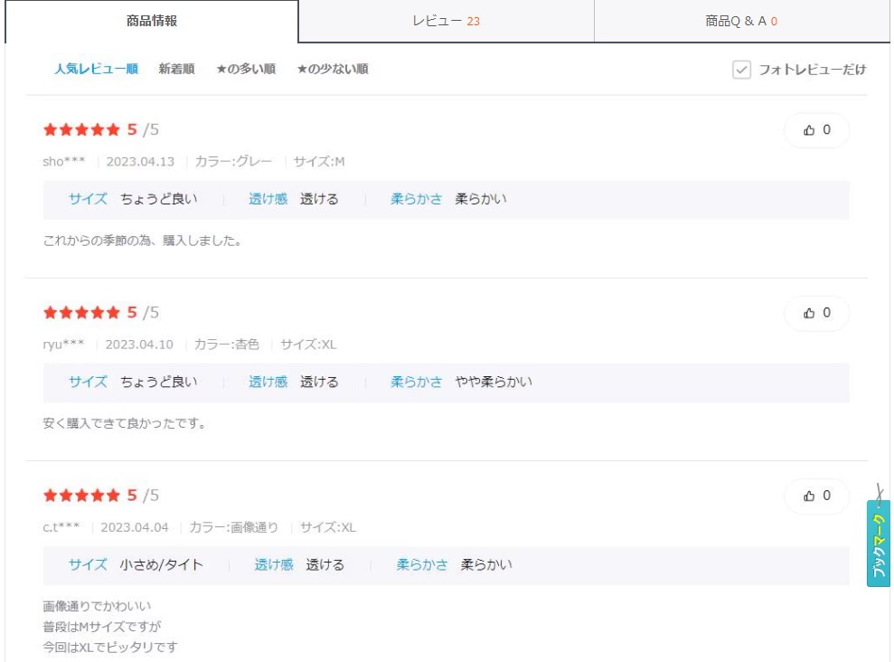Like the review by c.t***
The height and width of the screenshot is (662, 894).
(x=816, y=496)
